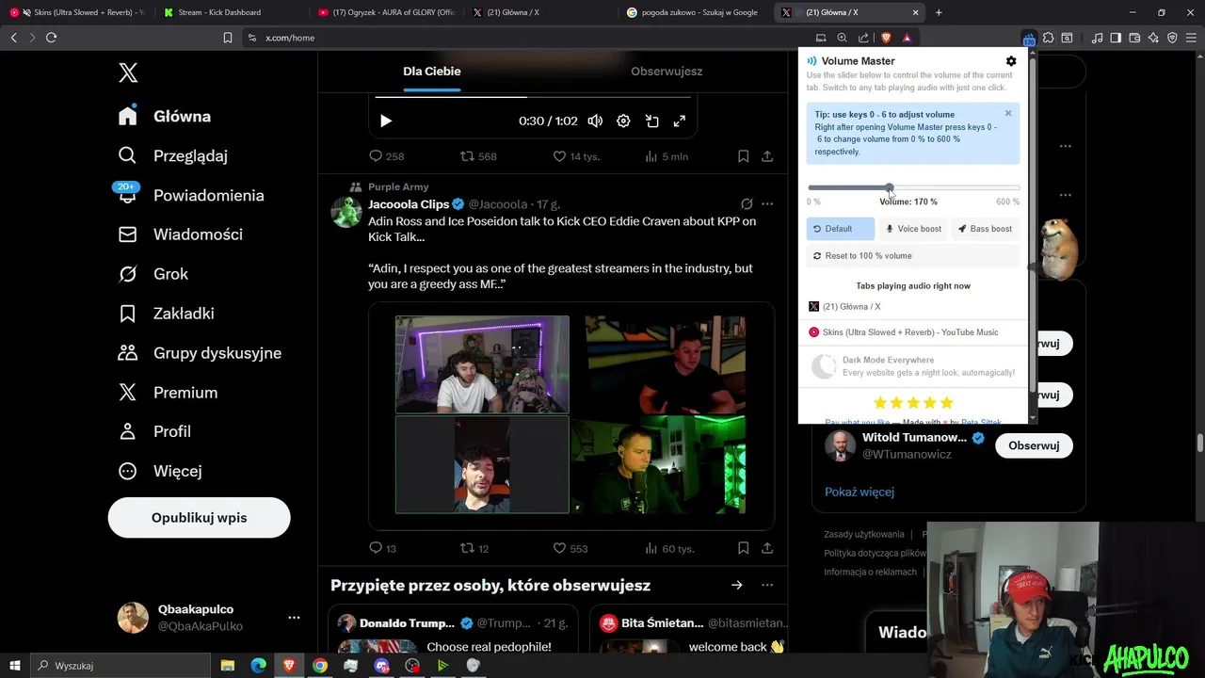This screenshot has height=678, width=1205.
Task: Mute the video volume icon
Action: click(595, 121)
